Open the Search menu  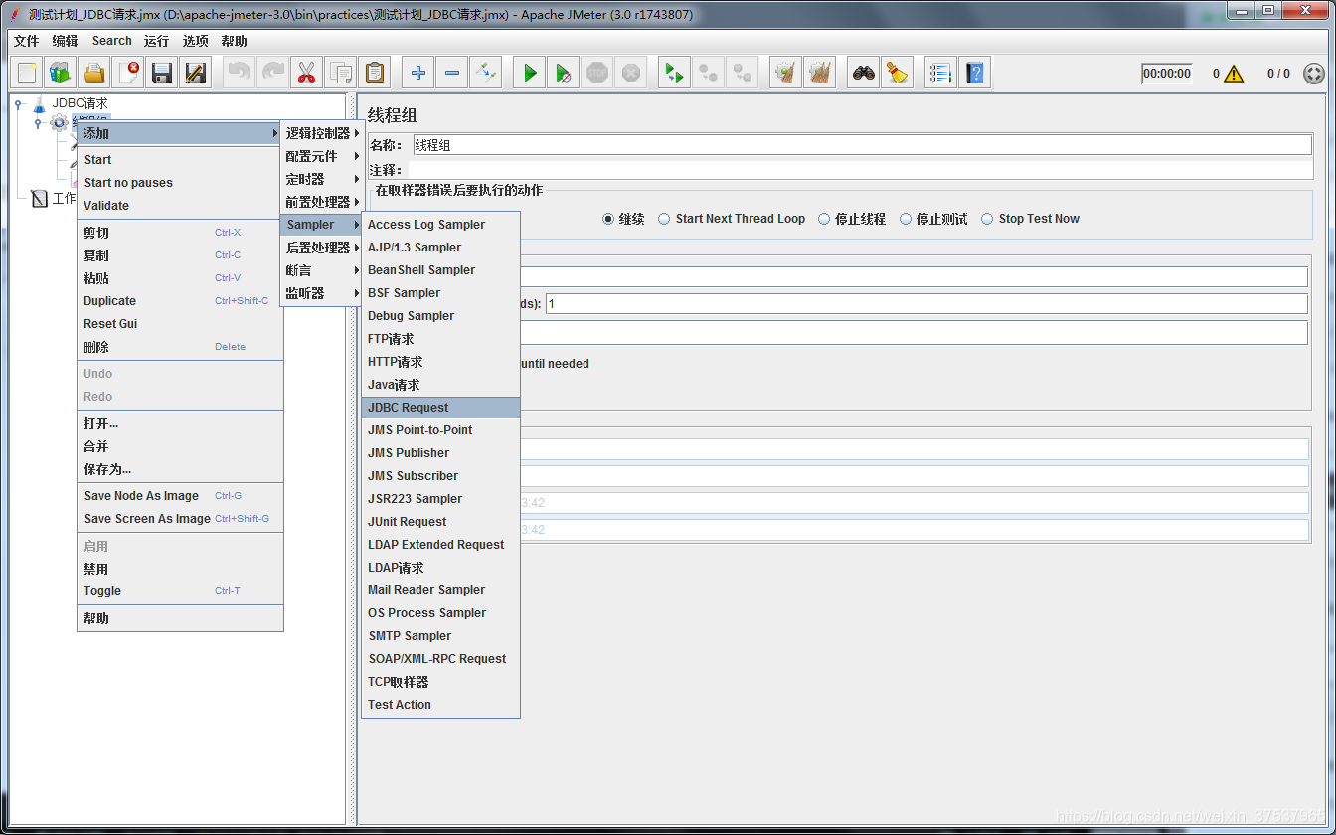(112, 41)
